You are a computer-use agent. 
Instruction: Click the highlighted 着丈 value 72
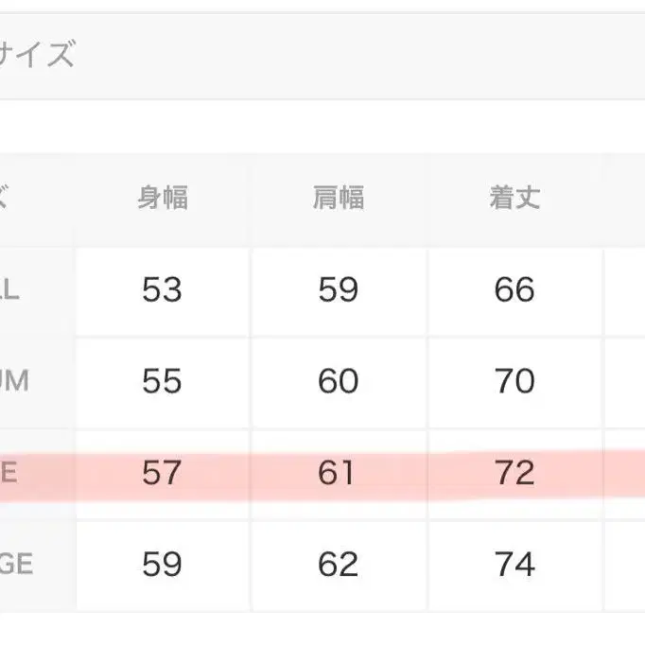[x=514, y=472]
